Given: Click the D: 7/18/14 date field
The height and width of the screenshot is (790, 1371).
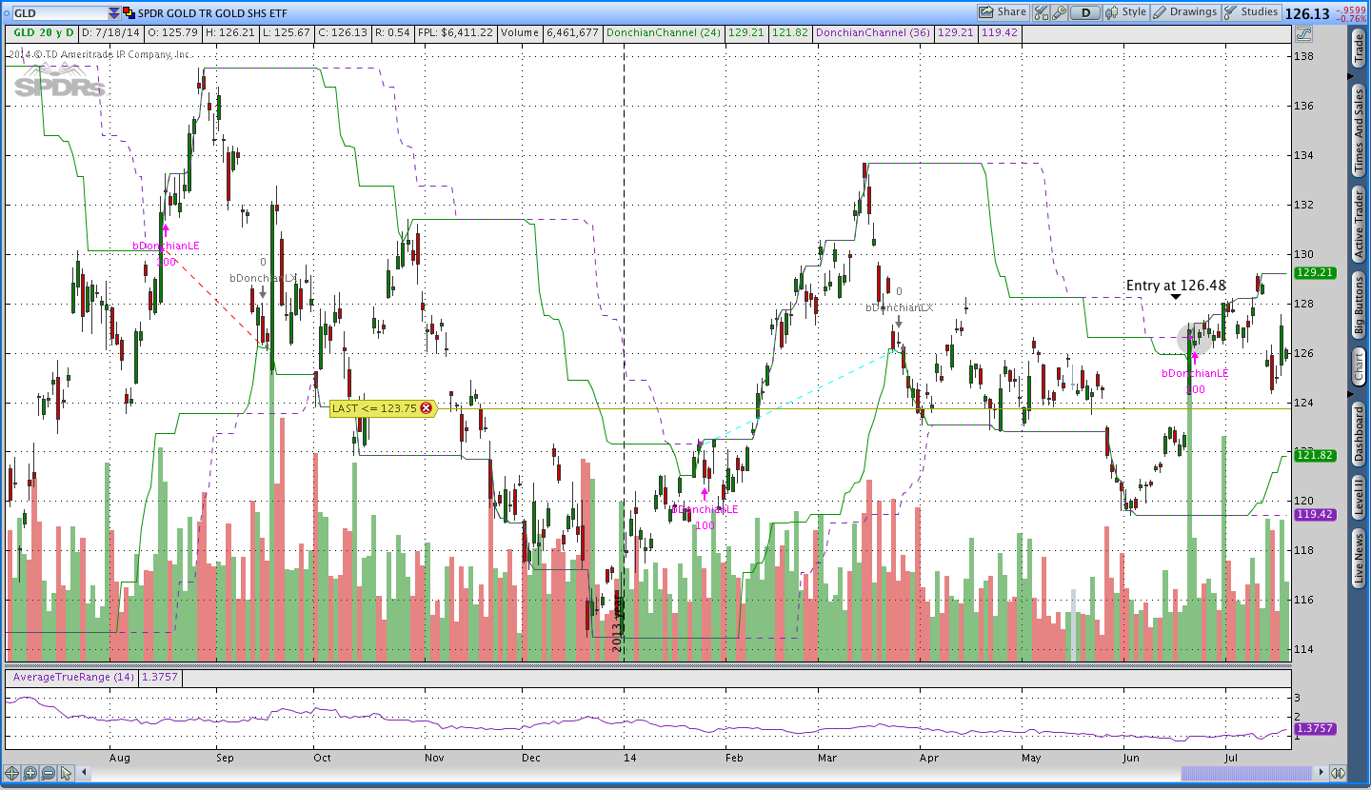Looking at the screenshot, I should (x=112, y=32).
